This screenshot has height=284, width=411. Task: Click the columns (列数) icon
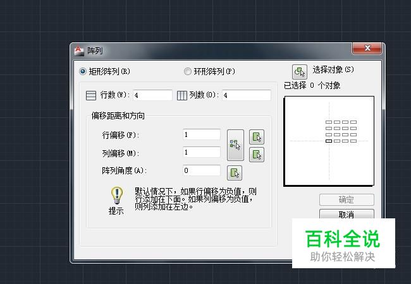point(182,95)
